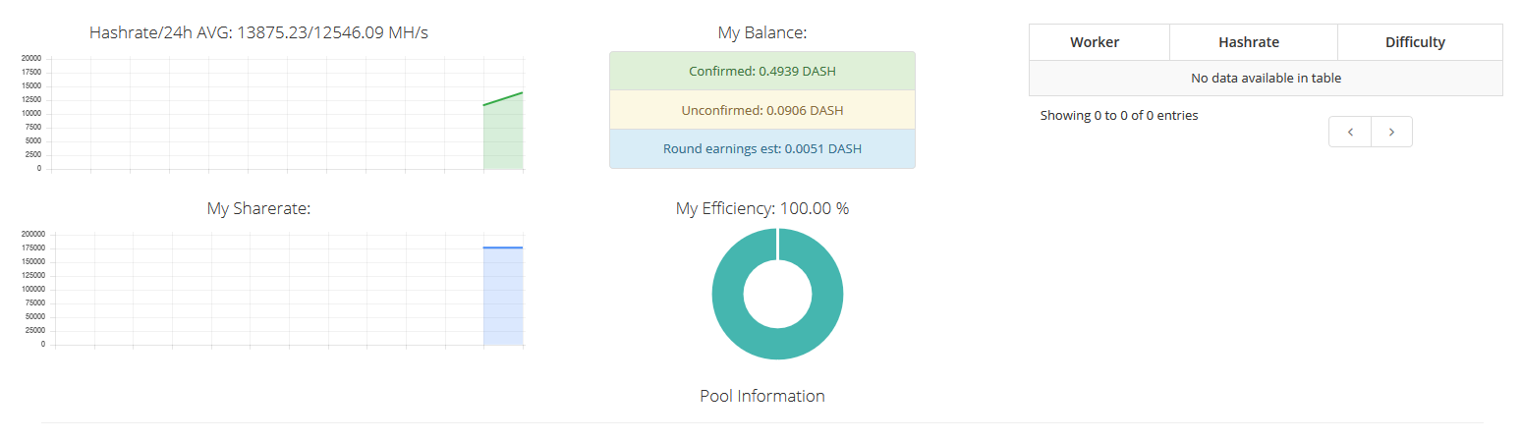
Task: Select the Confirmed DASH balance row
Action: (x=762, y=72)
